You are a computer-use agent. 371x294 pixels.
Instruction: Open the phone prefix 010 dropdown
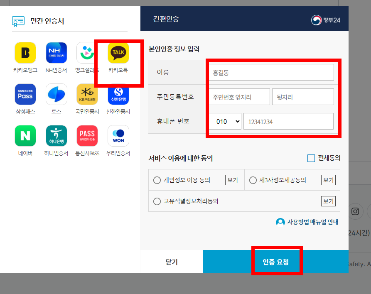[225, 121]
